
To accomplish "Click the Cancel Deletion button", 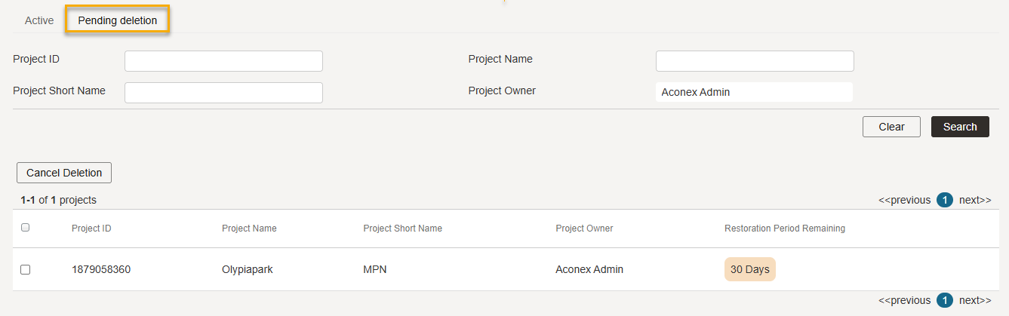I will point(64,173).
